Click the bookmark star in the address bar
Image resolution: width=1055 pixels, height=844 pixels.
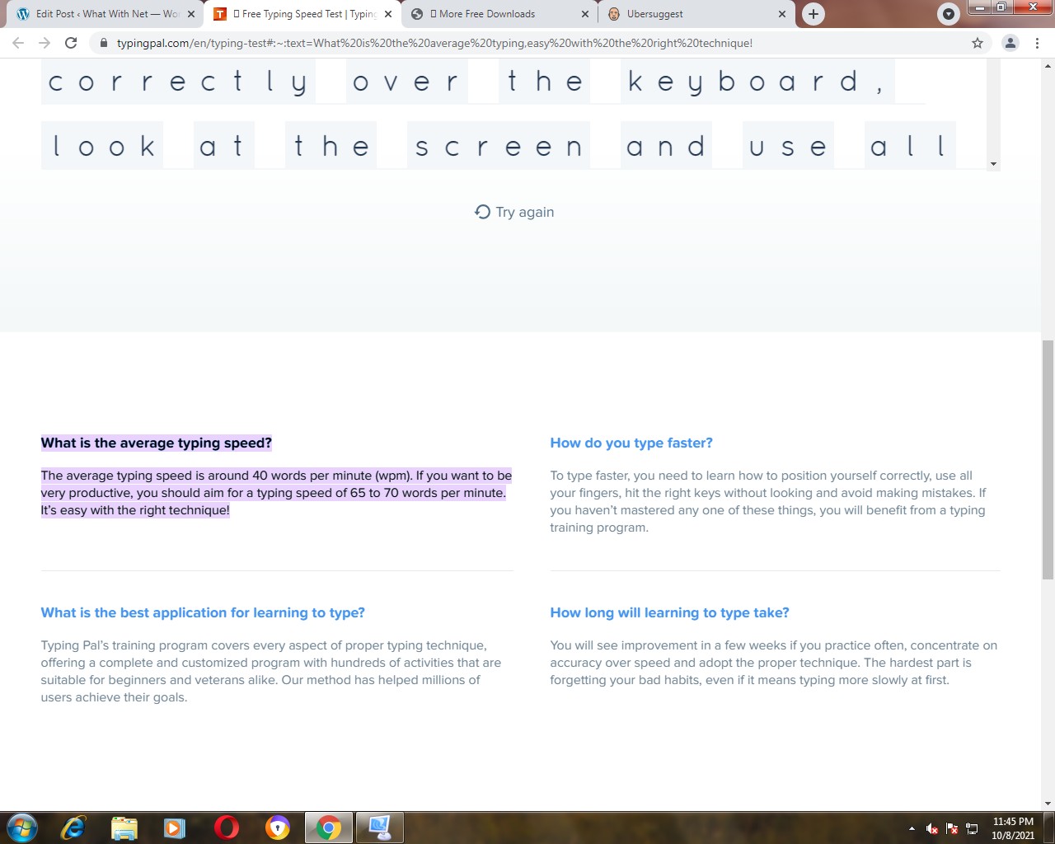click(x=978, y=43)
